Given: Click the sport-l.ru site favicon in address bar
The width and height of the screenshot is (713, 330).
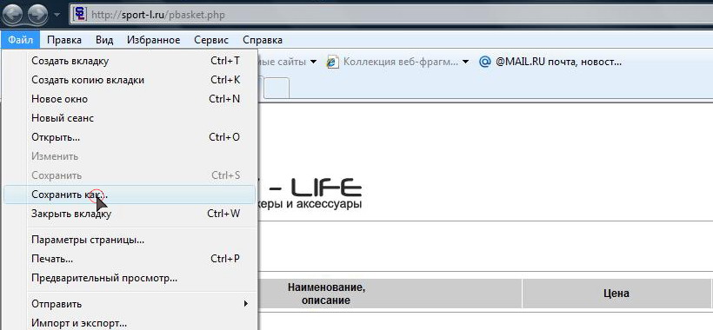Looking at the screenshot, I should [80, 15].
